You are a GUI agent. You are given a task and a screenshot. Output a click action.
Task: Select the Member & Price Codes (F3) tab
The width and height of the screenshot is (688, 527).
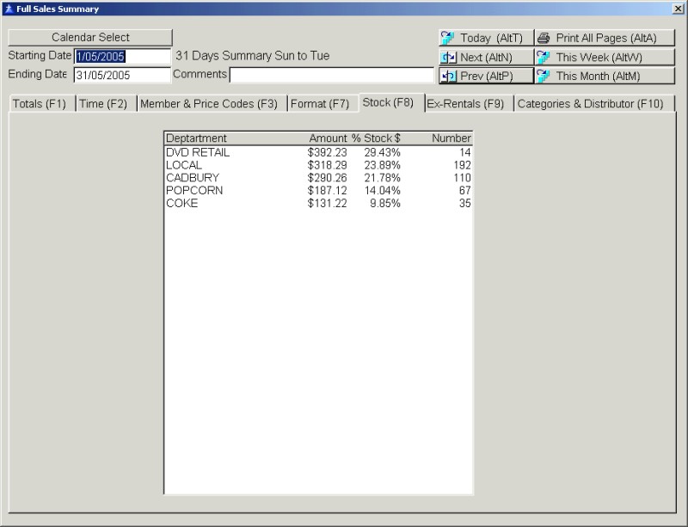(x=210, y=104)
